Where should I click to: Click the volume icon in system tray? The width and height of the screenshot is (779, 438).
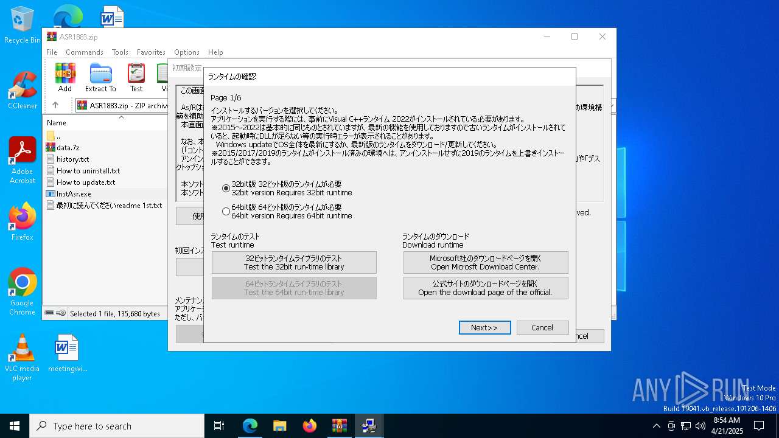(x=700, y=426)
